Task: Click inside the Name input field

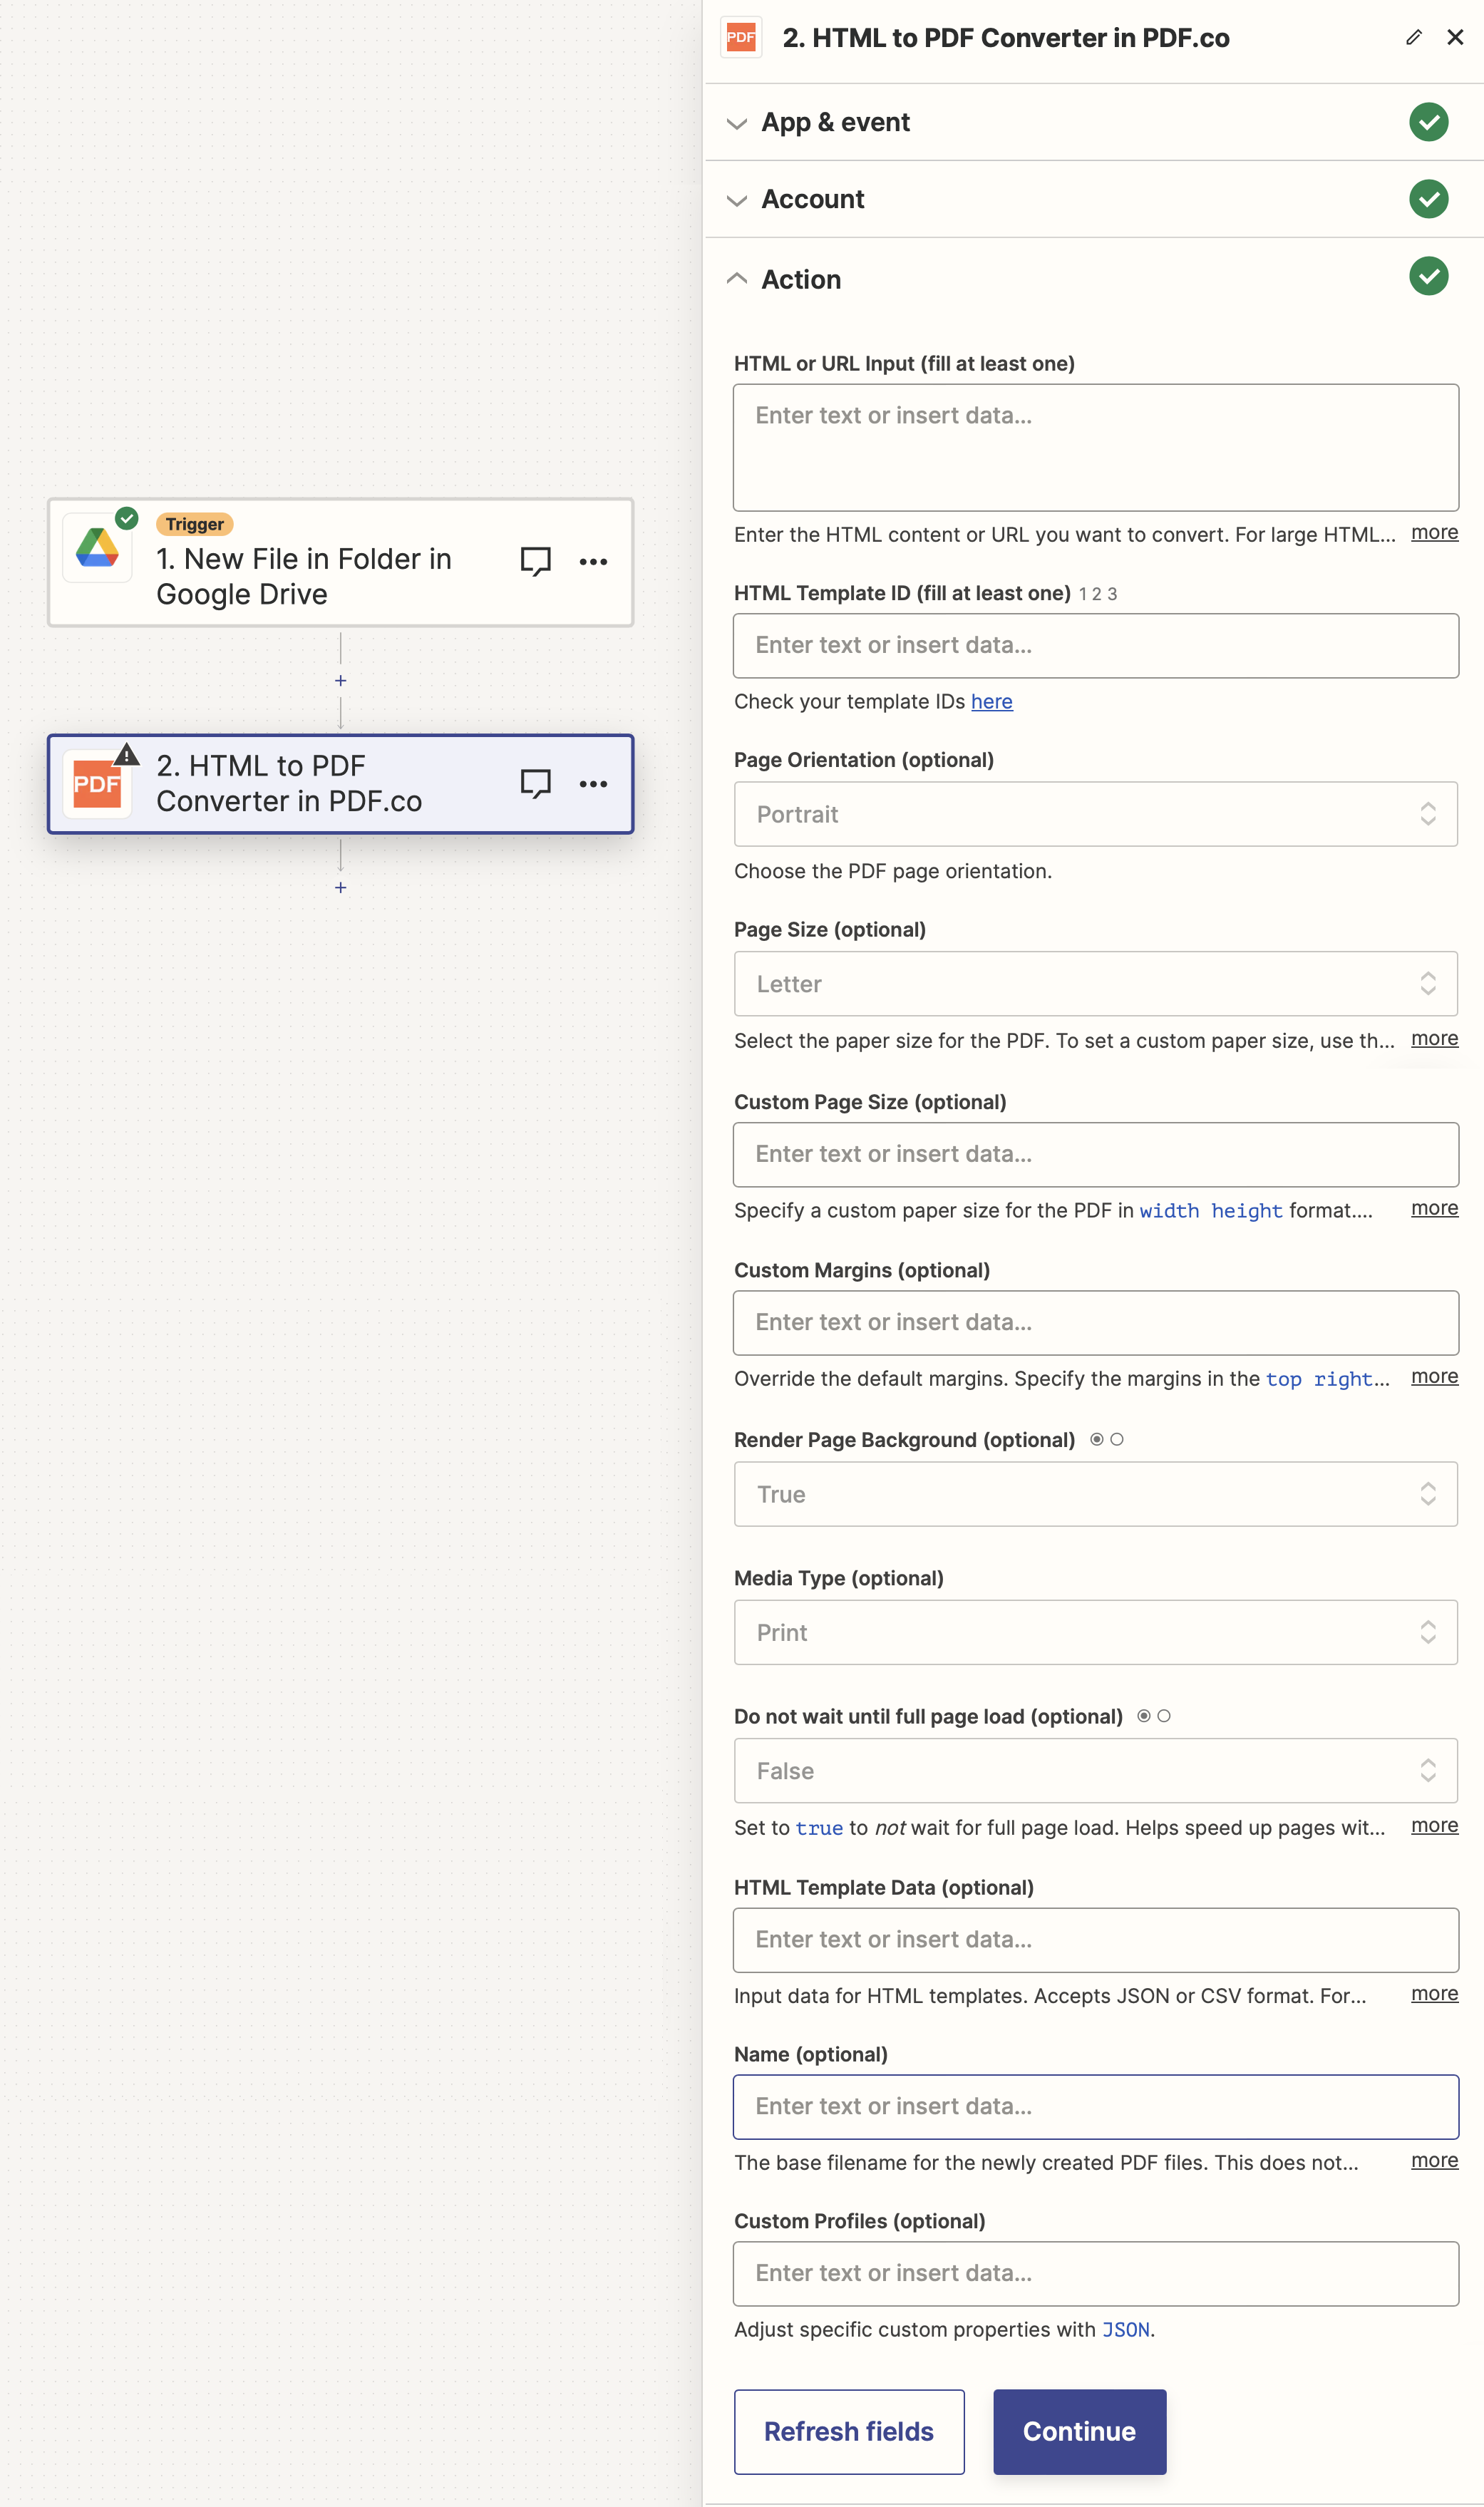Action: (1095, 2106)
